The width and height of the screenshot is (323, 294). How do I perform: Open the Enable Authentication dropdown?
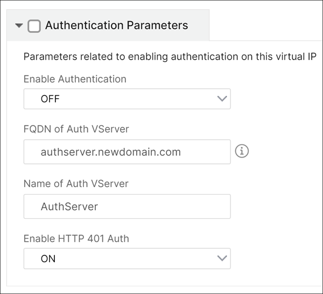tap(127, 99)
